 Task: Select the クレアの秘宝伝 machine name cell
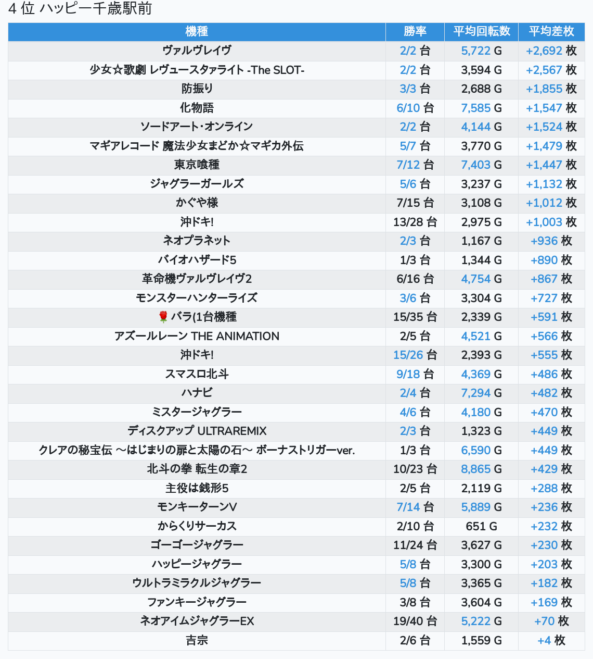point(197,450)
